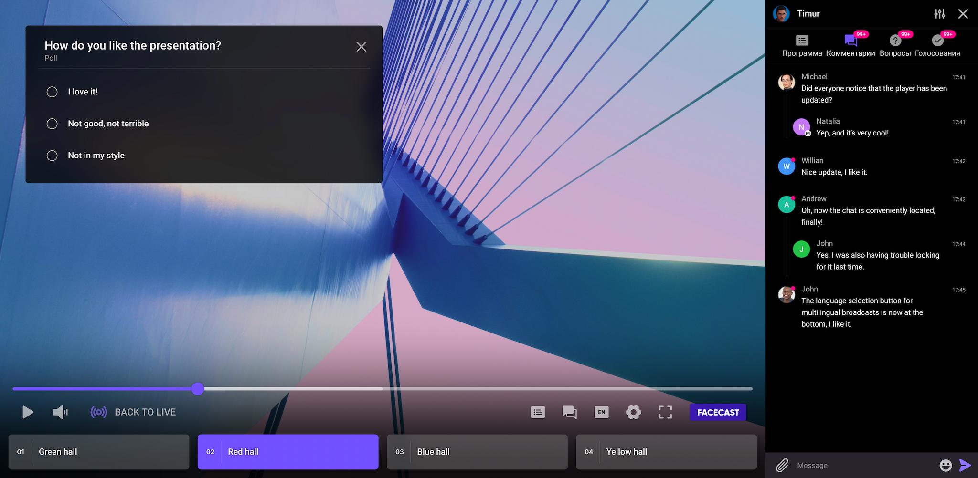
Task: Switch to the Вопросы tab
Action: pos(895,46)
